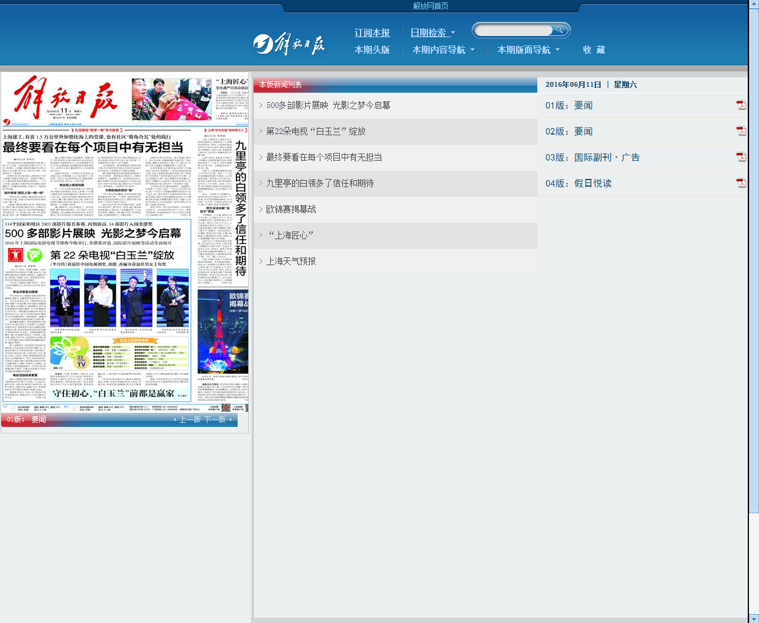The height and width of the screenshot is (623, 759).
Task: Click the 白玉兰 award winners photo
Action: click(119, 297)
